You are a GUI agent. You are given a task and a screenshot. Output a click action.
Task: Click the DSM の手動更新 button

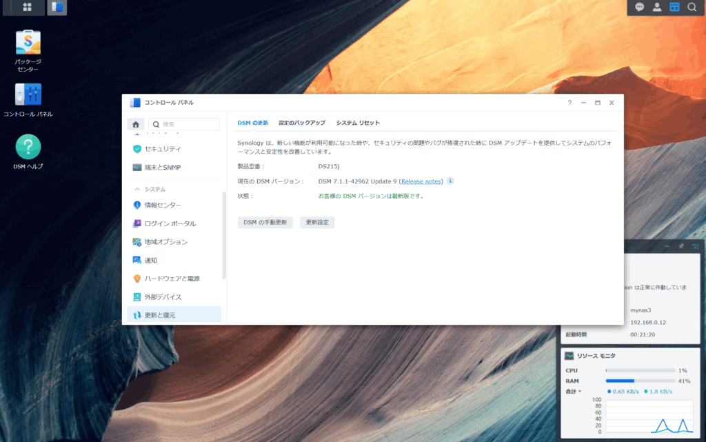[265, 223]
